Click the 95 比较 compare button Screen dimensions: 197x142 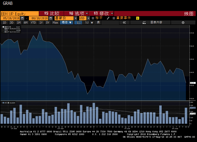click(x=51, y=13)
